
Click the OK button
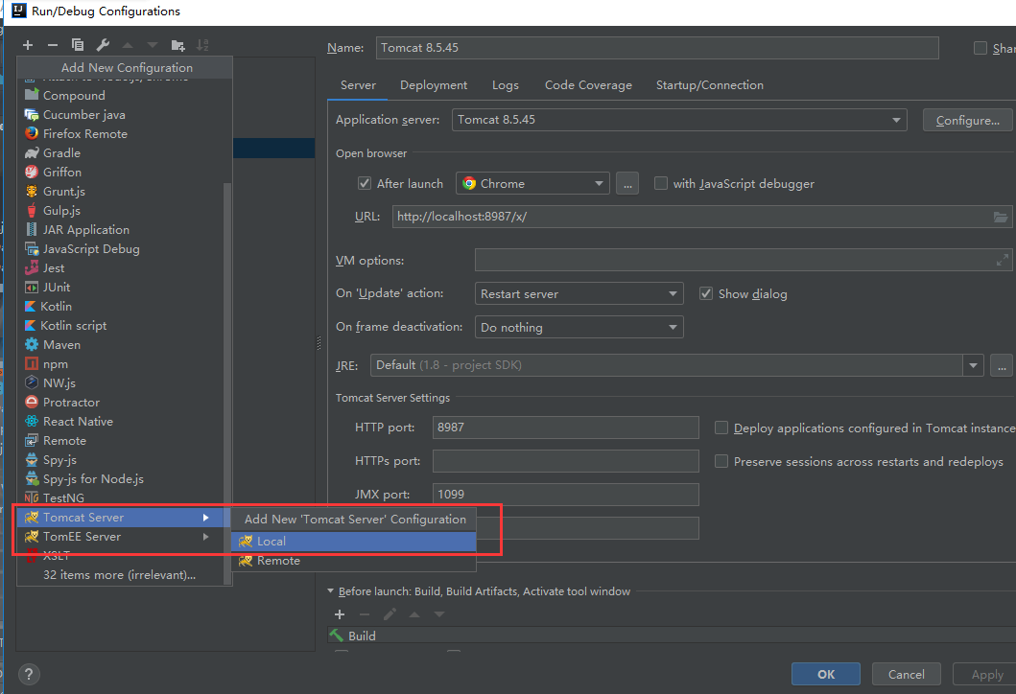(x=825, y=674)
